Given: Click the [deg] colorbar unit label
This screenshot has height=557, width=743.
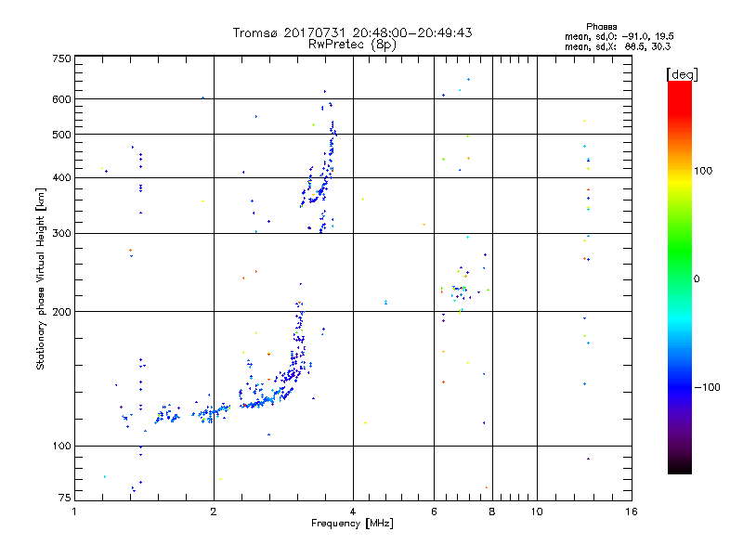Looking at the screenshot, I should pyautogui.click(x=682, y=74).
